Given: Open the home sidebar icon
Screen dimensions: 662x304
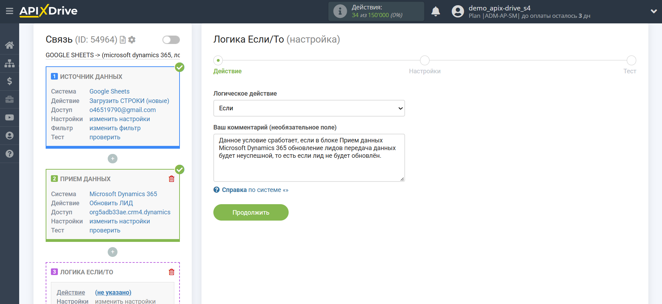Looking at the screenshot, I should tap(9, 45).
